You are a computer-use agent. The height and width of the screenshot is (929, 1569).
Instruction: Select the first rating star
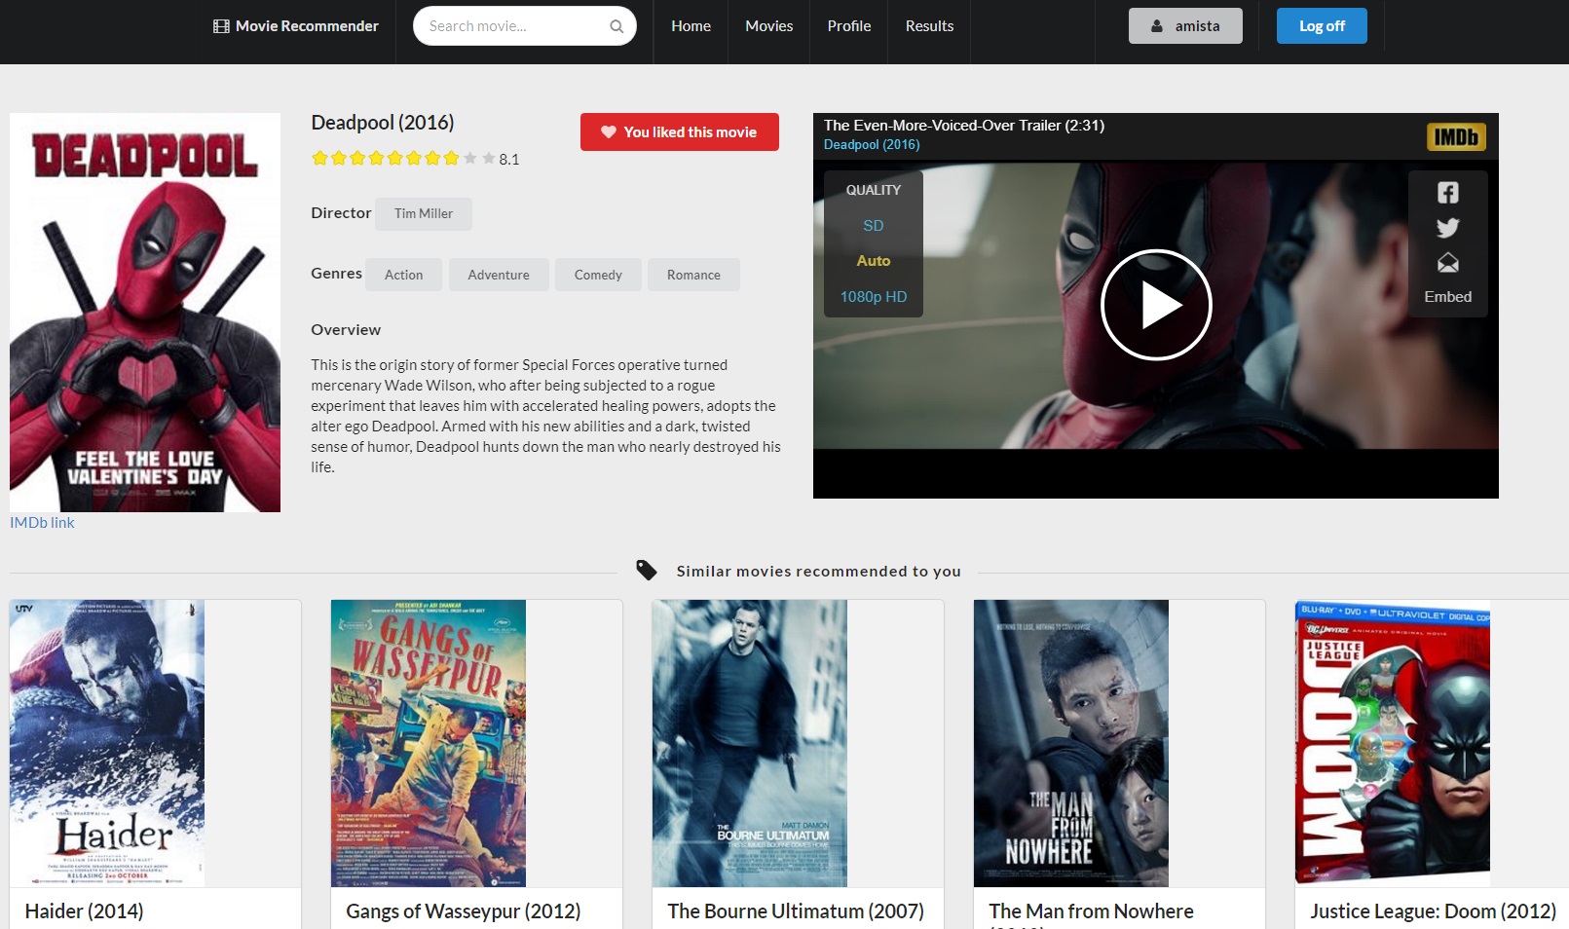tap(319, 158)
